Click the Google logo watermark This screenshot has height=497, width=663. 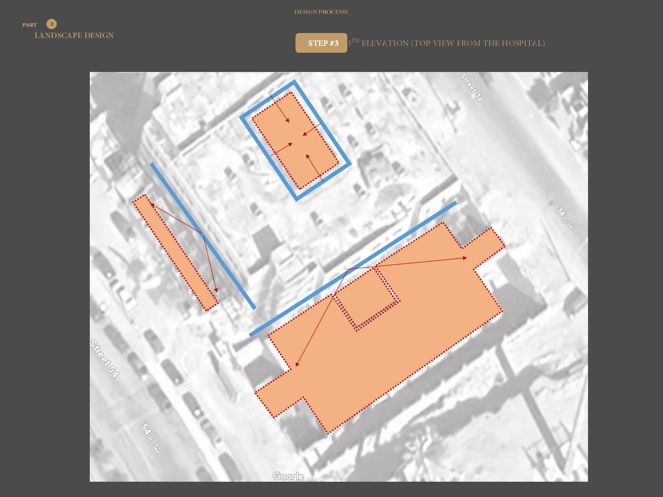click(x=288, y=476)
